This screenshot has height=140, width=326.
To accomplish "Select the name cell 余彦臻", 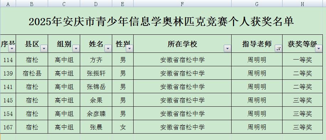I will [96, 113].
